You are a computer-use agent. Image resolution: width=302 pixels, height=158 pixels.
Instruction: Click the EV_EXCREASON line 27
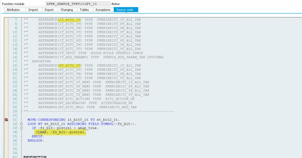coord(85,103)
